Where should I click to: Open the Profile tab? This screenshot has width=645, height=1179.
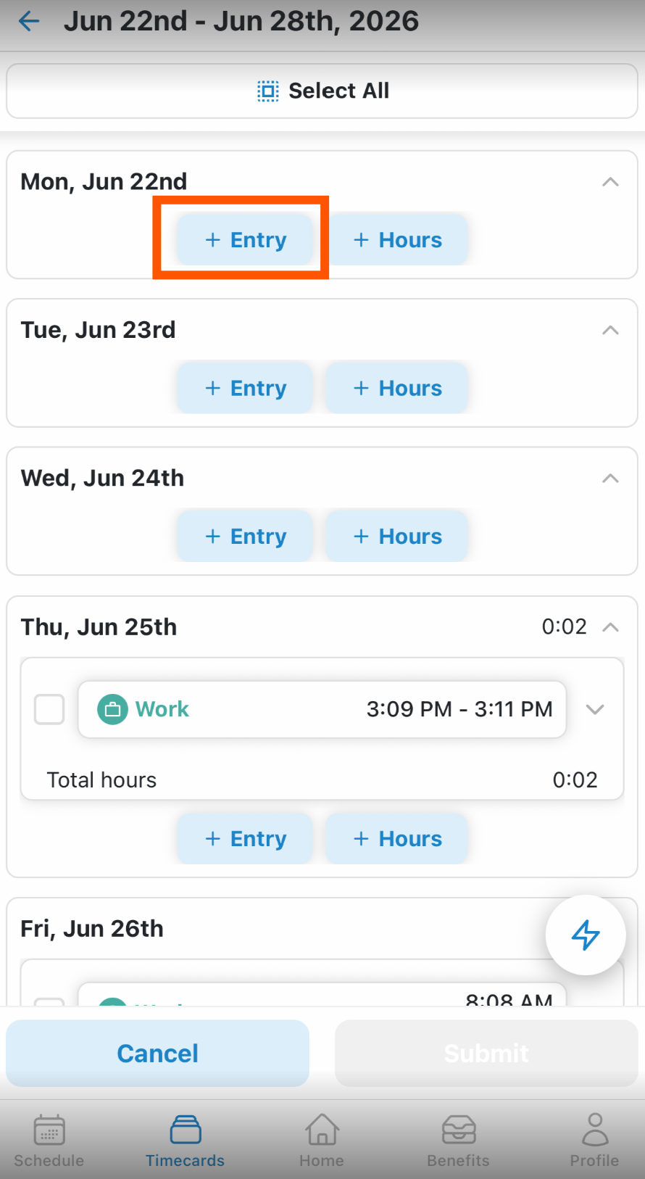tap(594, 1141)
